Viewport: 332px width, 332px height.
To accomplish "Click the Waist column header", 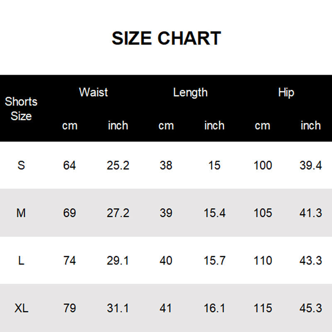I will [x=93, y=92].
